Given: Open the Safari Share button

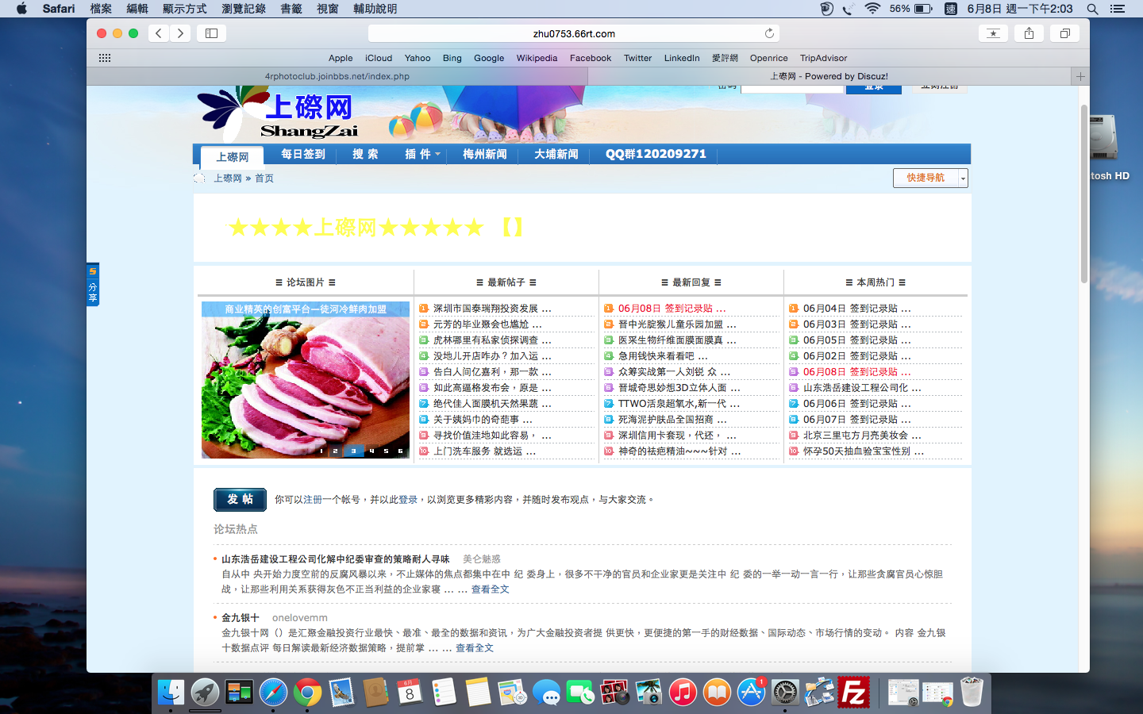Looking at the screenshot, I should click(x=1029, y=33).
